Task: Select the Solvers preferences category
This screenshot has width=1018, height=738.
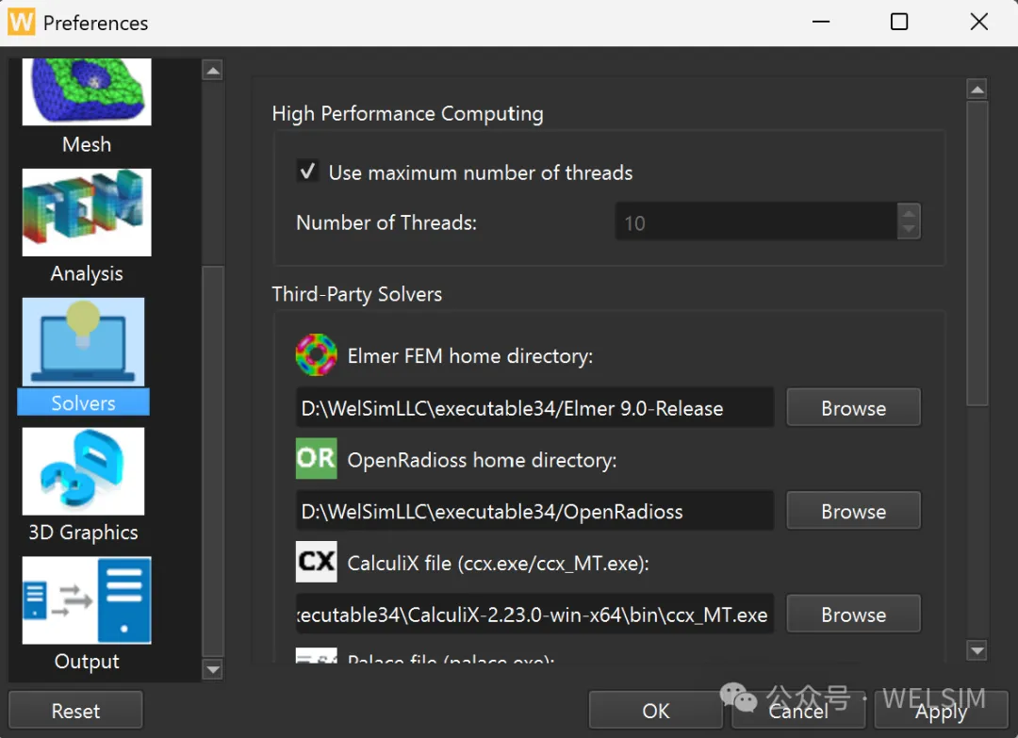Action: point(83,356)
